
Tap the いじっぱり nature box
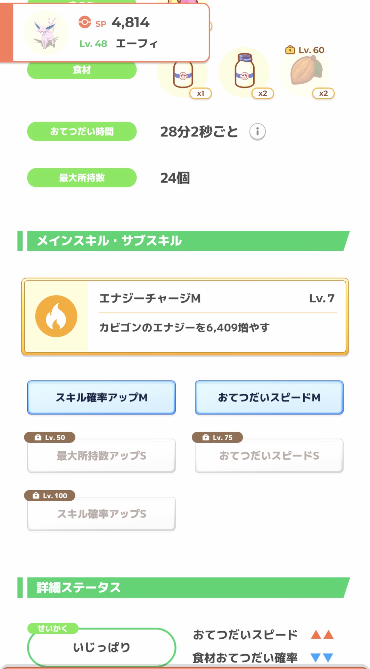coord(101,647)
